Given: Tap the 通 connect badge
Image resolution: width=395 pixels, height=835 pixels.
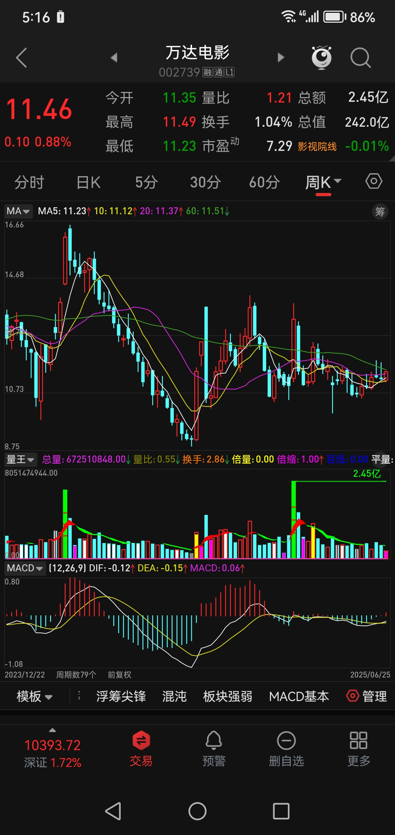Looking at the screenshot, I should tap(219, 72).
